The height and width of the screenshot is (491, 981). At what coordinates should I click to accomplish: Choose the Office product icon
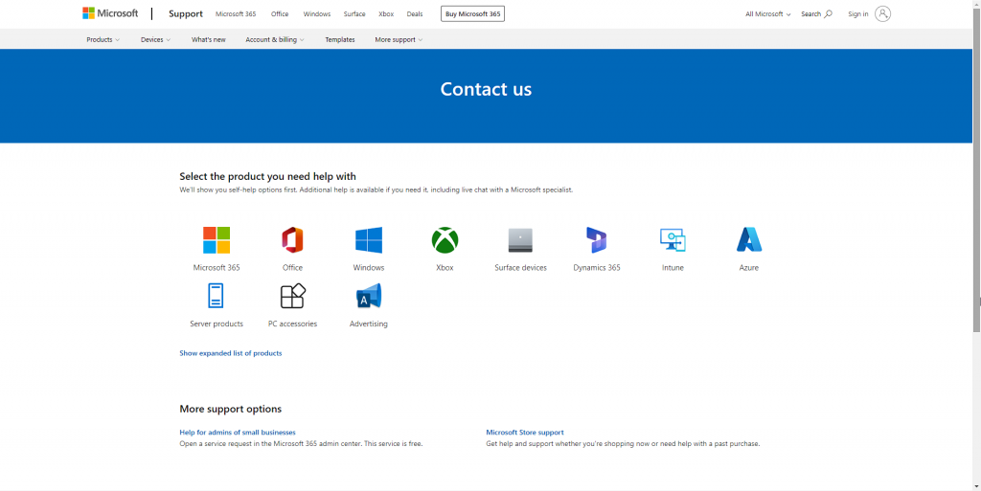click(292, 240)
